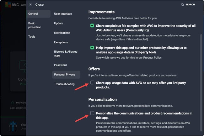Enable Share app-usage data with AVG
Screen dimensions: 204x136
point(92,83)
